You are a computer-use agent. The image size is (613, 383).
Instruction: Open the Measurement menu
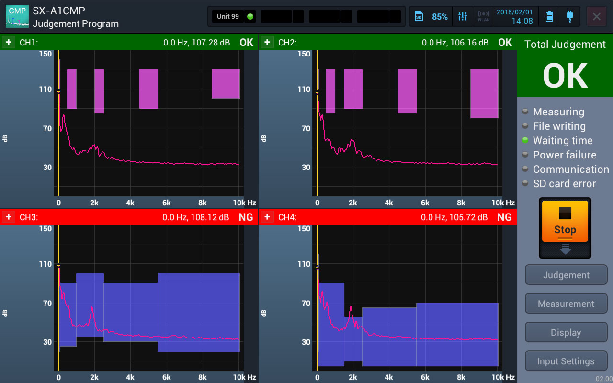(566, 304)
